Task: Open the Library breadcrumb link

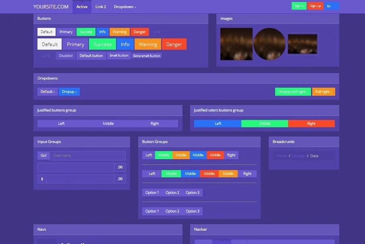Action: (298, 156)
